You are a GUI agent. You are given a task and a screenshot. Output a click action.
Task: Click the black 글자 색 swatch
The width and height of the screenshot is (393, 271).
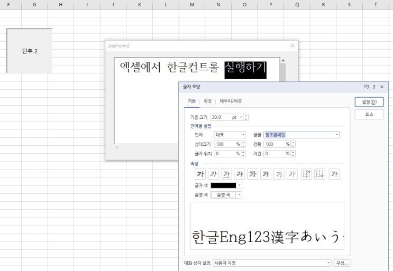(223, 185)
